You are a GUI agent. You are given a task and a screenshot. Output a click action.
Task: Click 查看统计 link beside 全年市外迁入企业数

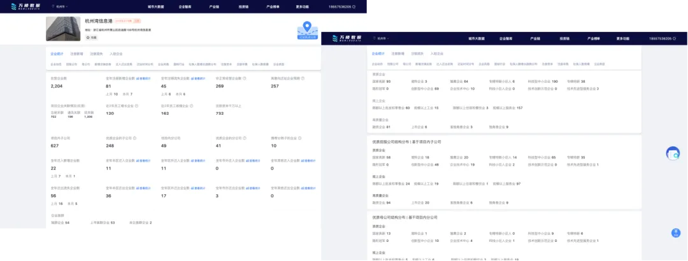coord(253,161)
